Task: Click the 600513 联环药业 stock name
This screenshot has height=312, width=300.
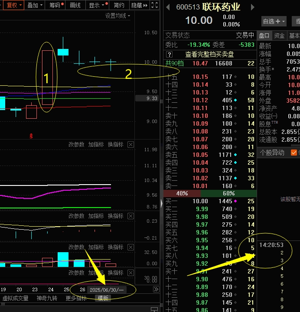Action: (208, 7)
